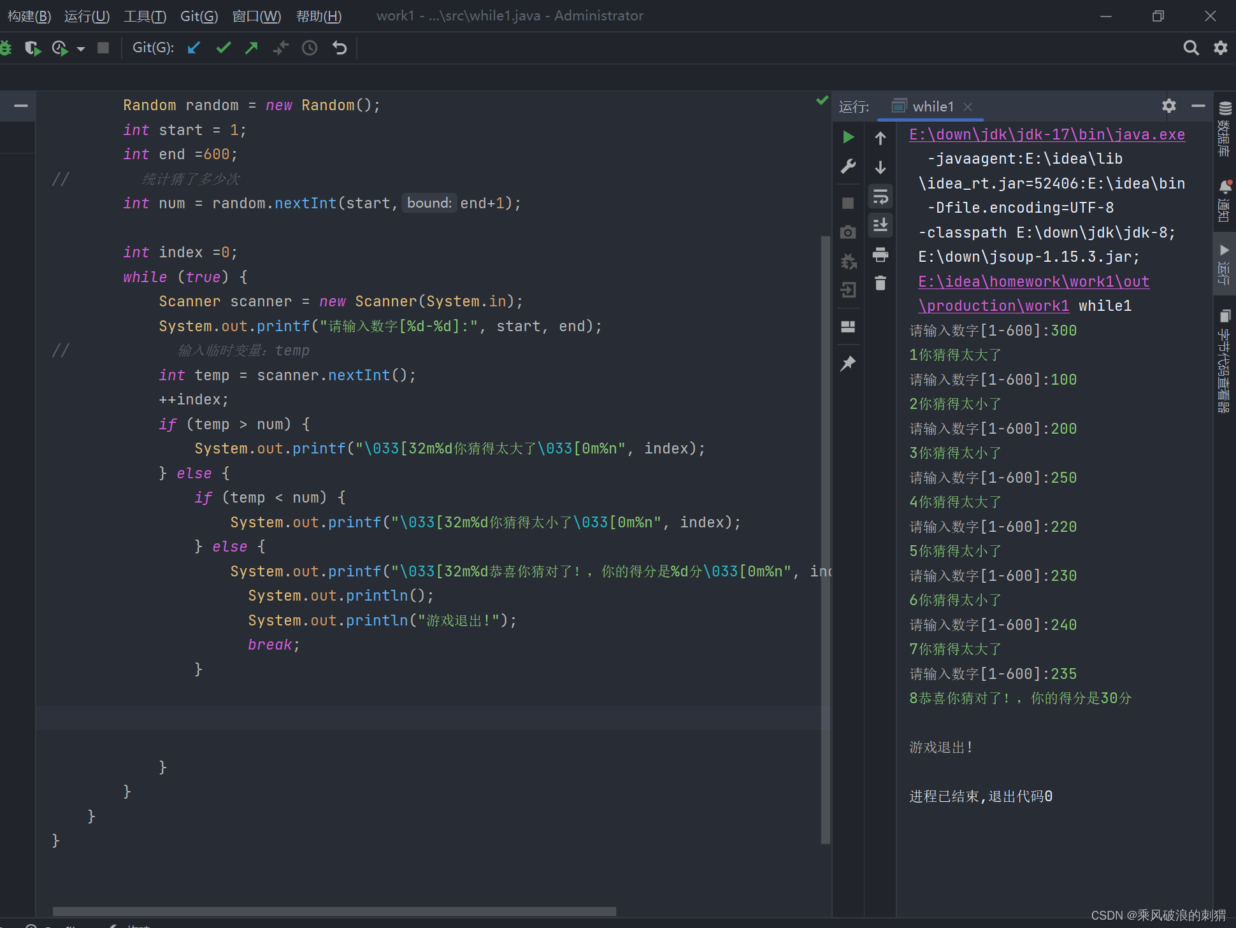The height and width of the screenshot is (928, 1236).
Task: Toggle pin tab in Run panel
Action: pos(848,364)
